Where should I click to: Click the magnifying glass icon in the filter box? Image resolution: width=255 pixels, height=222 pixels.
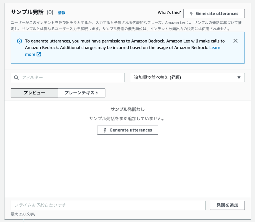(16, 78)
